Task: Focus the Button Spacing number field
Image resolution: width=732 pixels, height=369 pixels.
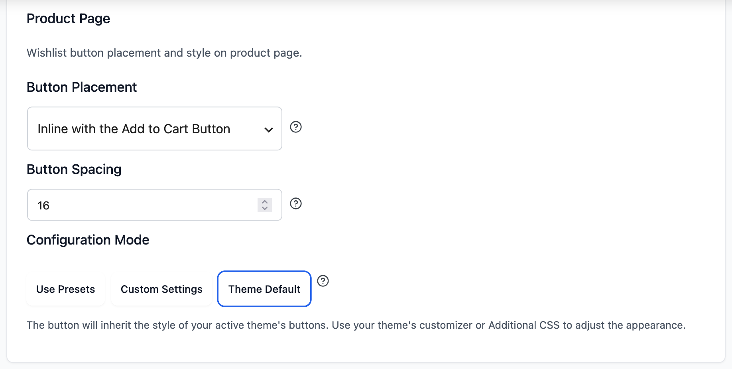Action: point(155,205)
